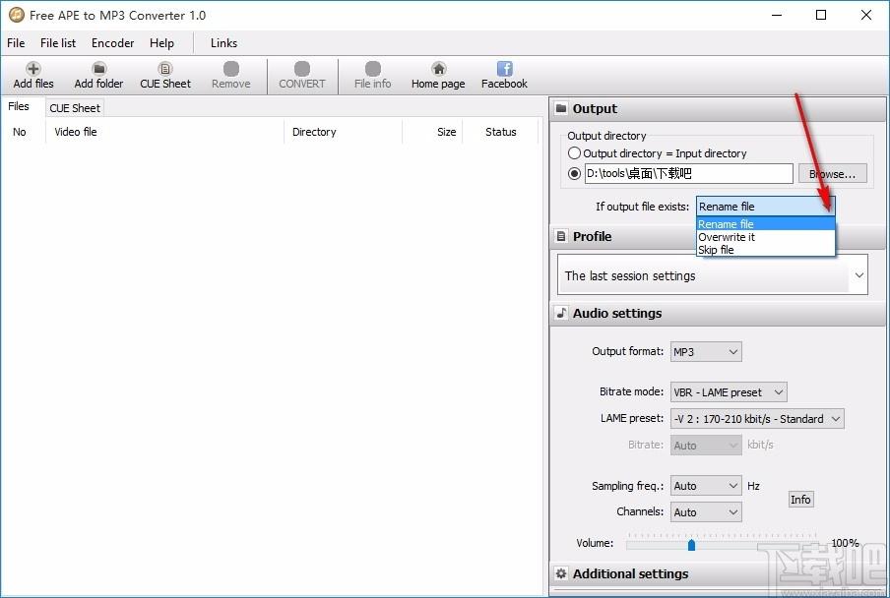Open the LAME preset dropdown
Image resolution: width=890 pixels, height=598 pixels.
click(757, 419)
